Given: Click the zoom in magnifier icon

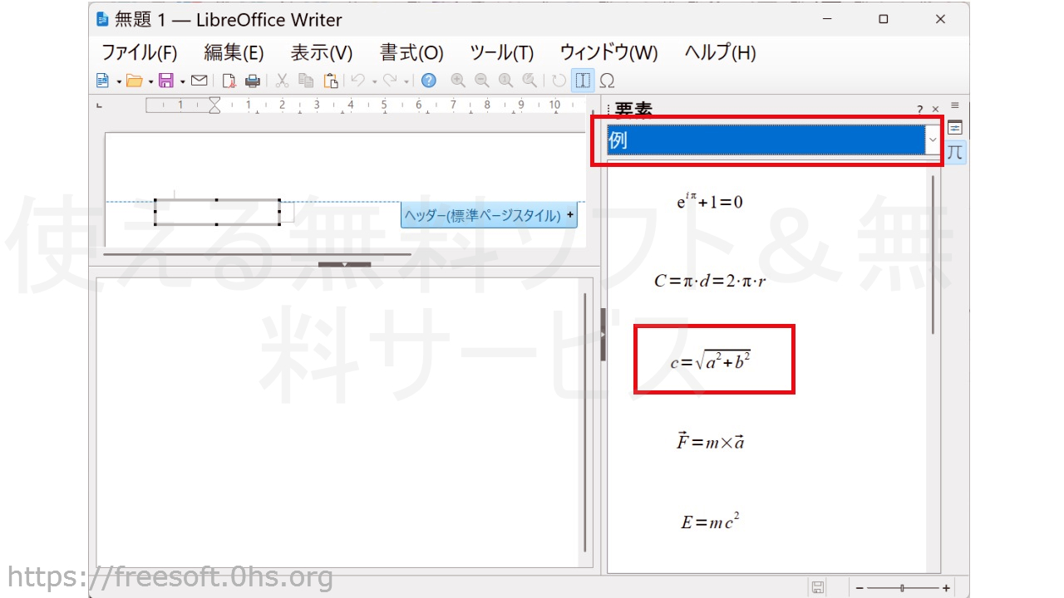Looking at the screenshot, I should 457,81.
